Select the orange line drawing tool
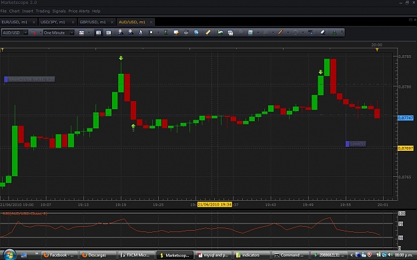417x260 pixels. point(280,33)
